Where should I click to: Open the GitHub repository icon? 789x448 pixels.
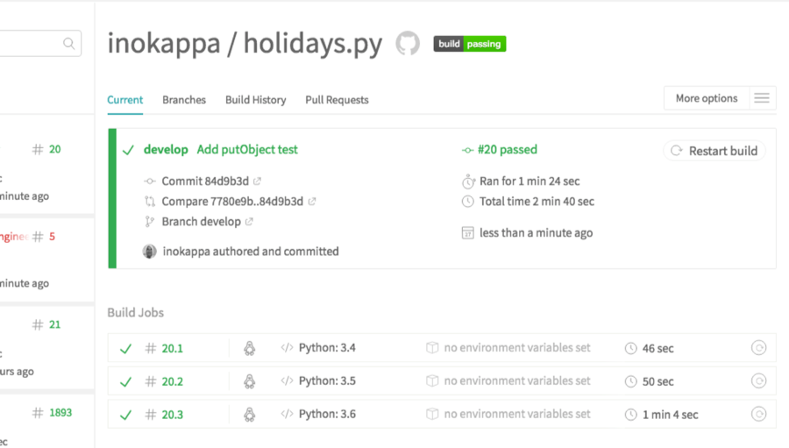pyautogui.click(x=408, y=43)
